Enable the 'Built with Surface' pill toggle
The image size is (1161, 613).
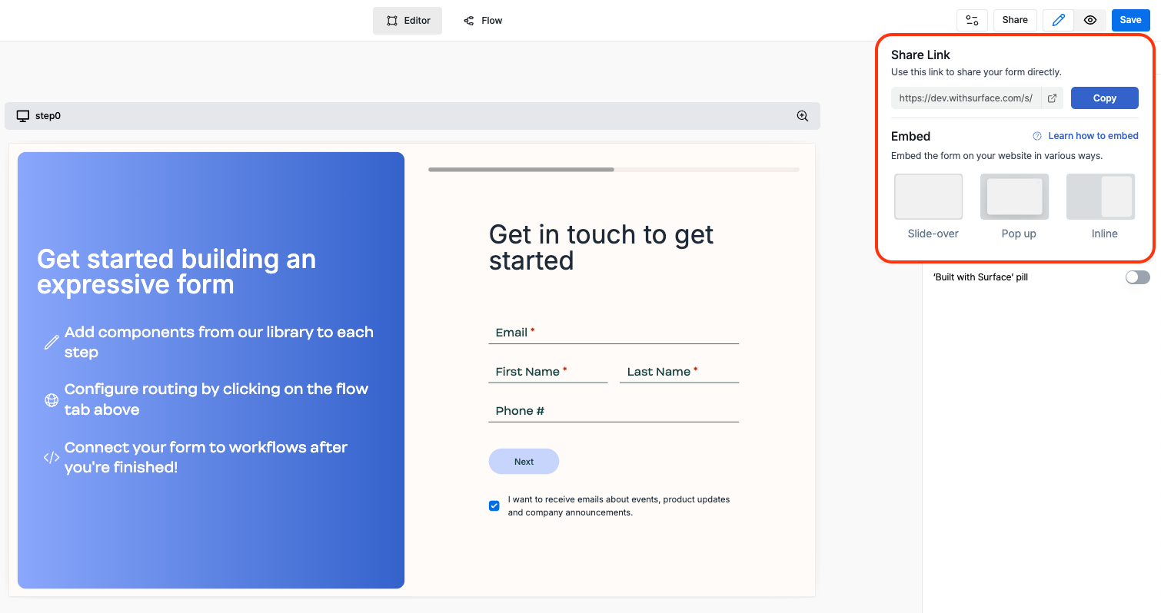(x=1137, y=277)
